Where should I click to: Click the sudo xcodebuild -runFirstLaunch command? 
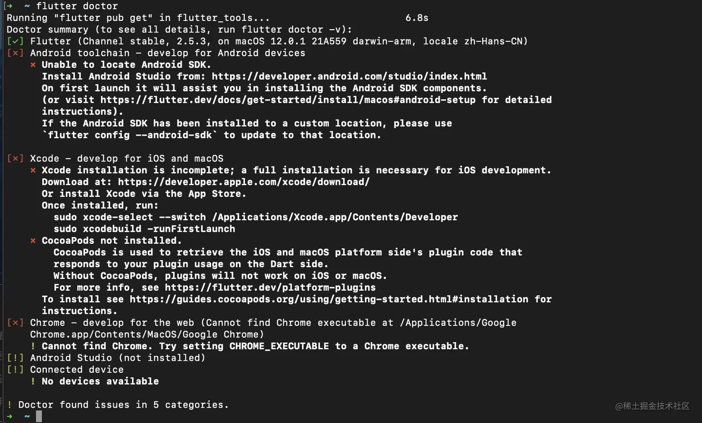[144, 229]
